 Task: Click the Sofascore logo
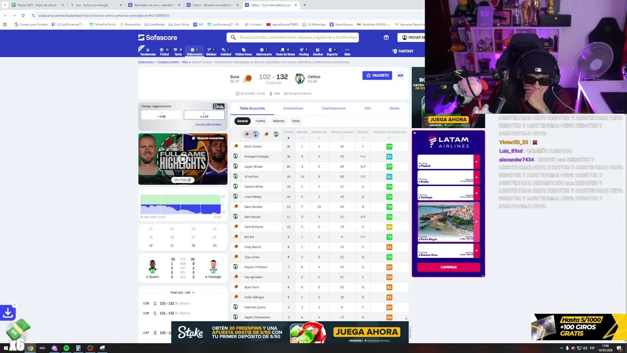pos(158,37)
